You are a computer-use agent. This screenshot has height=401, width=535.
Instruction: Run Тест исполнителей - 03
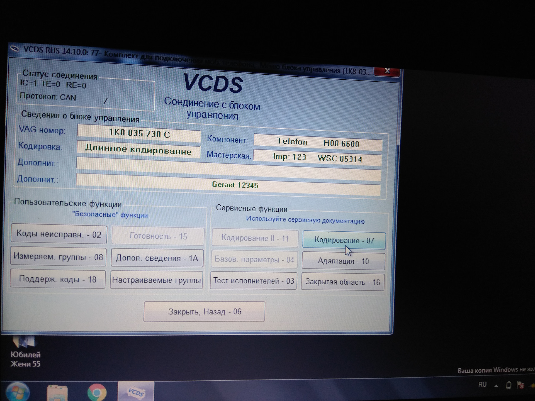click(x=254, y=281)
